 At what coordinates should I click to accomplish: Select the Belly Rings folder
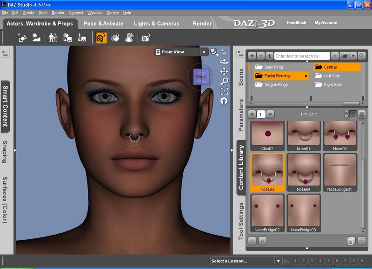tap(281, 67)
